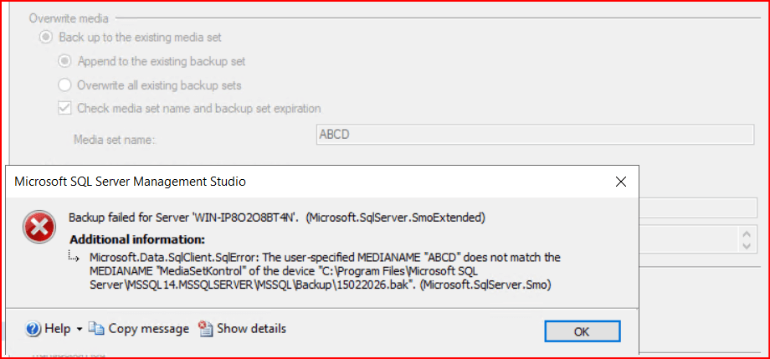Choose Append to the existing backup set

pyautogui.click(x=64, y=61)
